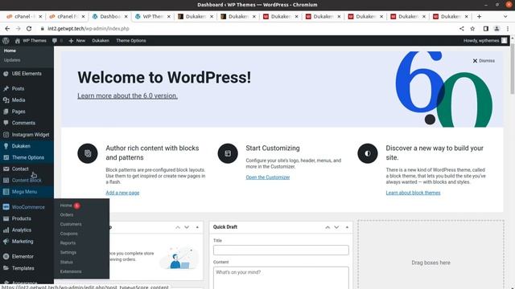Open WooCommerce in the sidebar
This screenshot has width=515, height=289.
28,207
